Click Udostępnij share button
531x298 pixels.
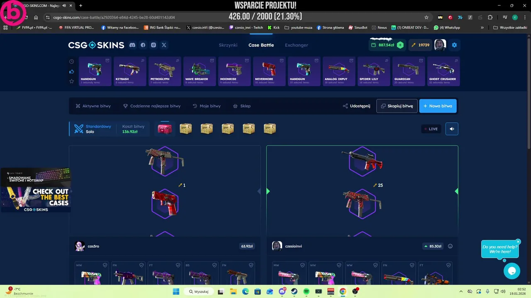tap(356, 106)
